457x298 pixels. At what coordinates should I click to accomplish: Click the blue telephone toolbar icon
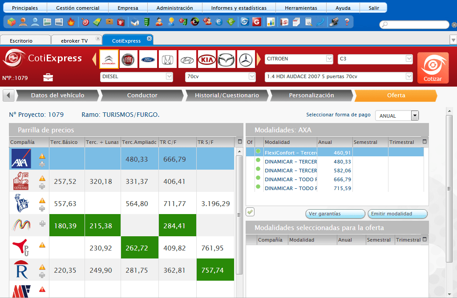click(x=320, y=22)
